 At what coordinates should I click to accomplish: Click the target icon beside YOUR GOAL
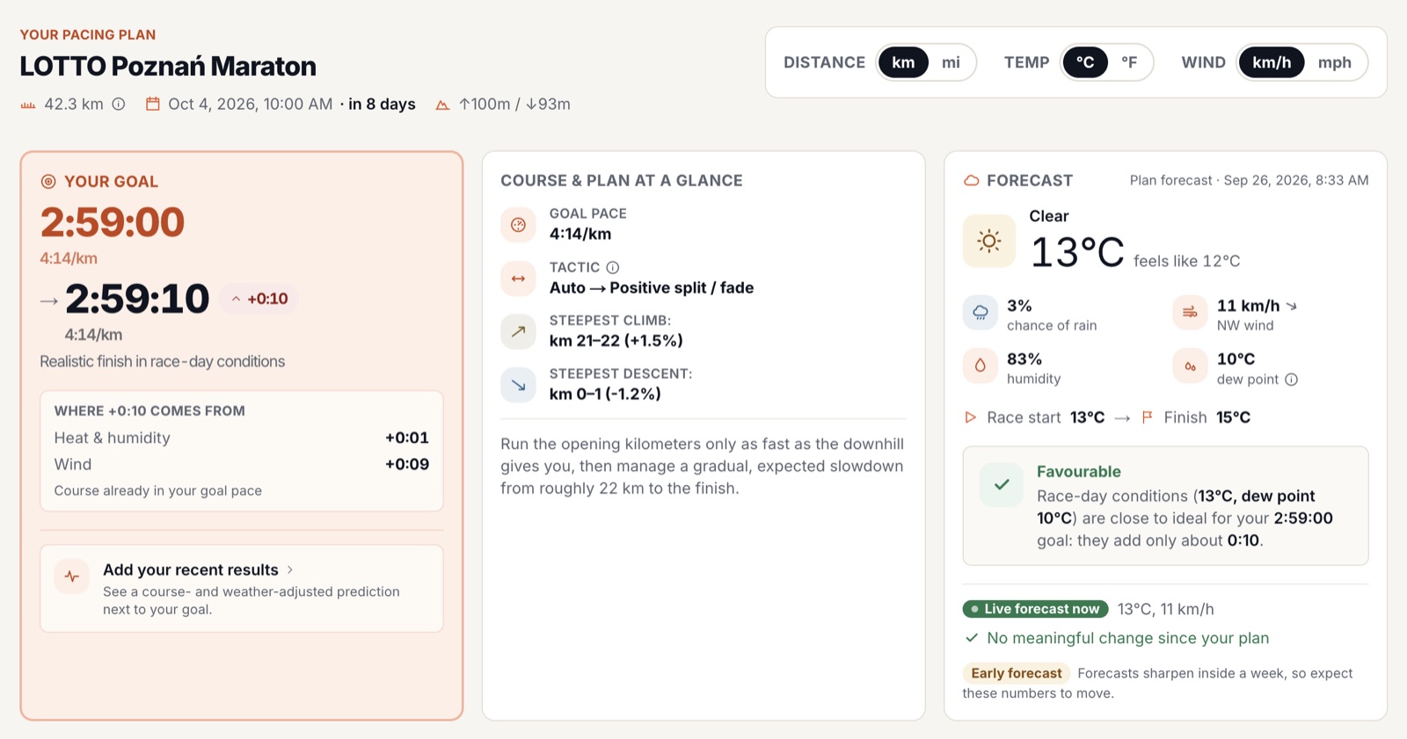point(48,181)
